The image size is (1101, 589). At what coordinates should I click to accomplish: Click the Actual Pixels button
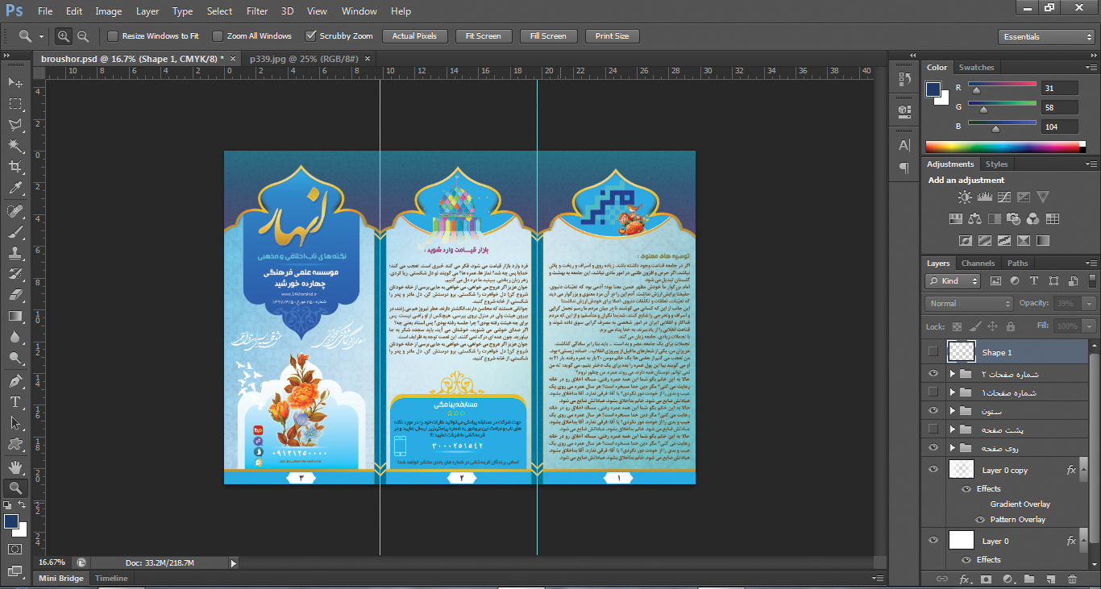point(414,36)
